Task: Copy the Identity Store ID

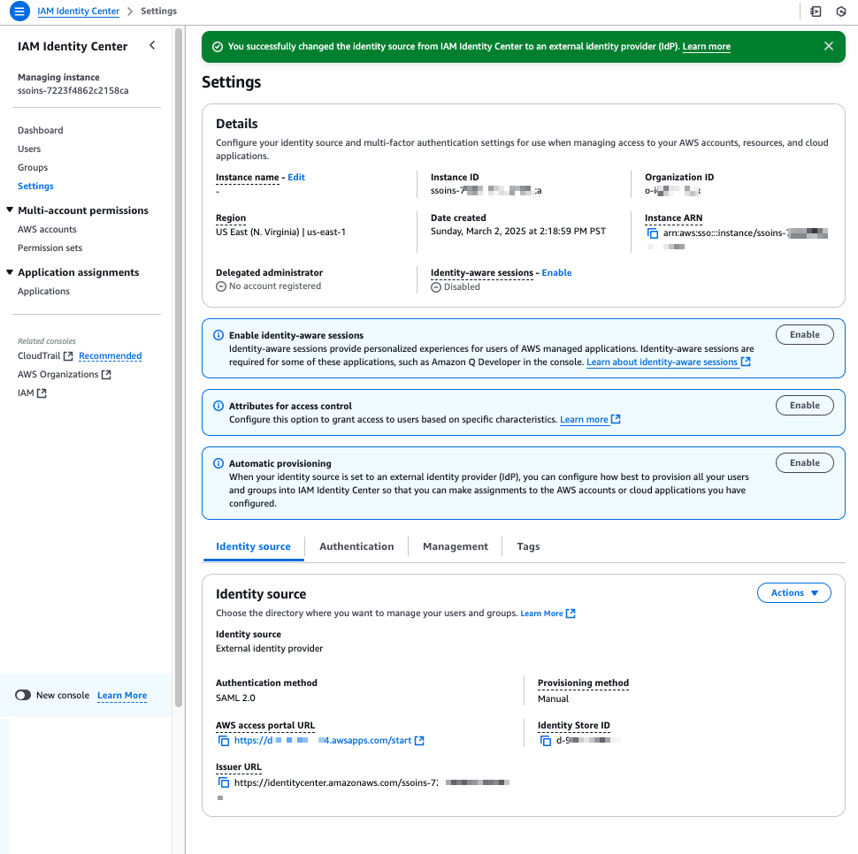Action: pos(545,740)
